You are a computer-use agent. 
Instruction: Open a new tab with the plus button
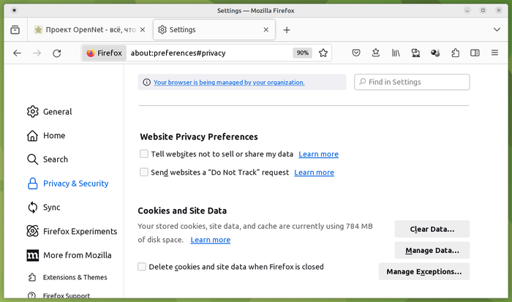tap(287, 30)
